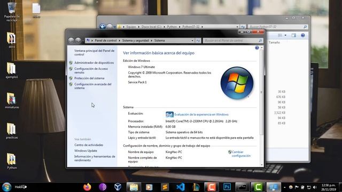Viewport: 342px width, 192px height.
Task: Open Ventana principal del Panel de control
Action: pyautogui.click(x=94, y=52)
